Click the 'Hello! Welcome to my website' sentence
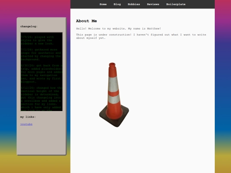This screenshot has width=231, height=173. [118, 29]
